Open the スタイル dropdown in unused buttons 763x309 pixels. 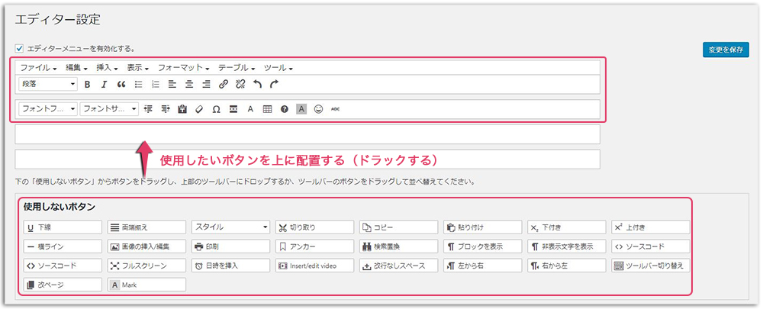(230, 227)
